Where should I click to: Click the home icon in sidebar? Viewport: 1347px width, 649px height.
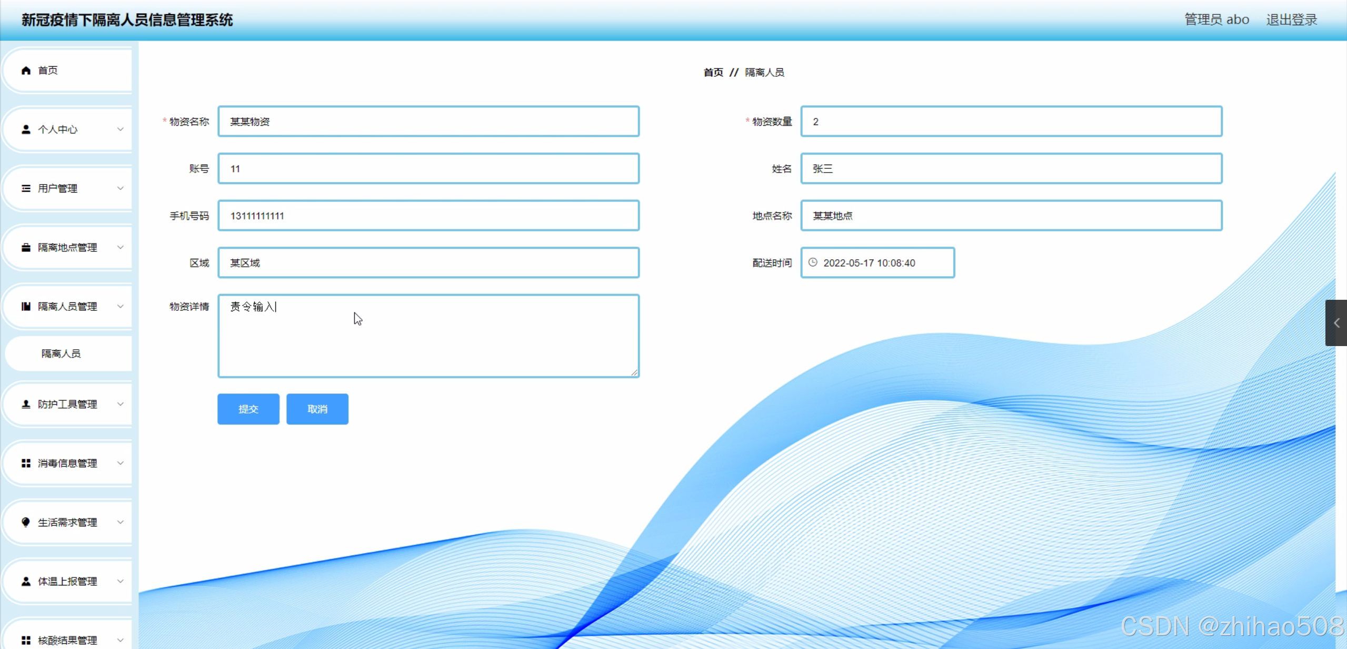pyautogui.click(x=26, y=70)
